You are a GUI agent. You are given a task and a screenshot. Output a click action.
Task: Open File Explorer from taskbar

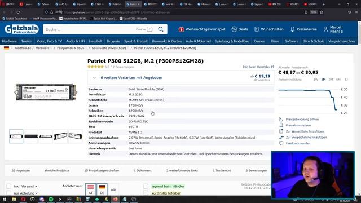14,199
